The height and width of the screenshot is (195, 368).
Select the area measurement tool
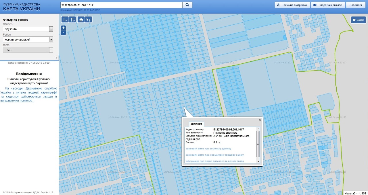(72, 20)
